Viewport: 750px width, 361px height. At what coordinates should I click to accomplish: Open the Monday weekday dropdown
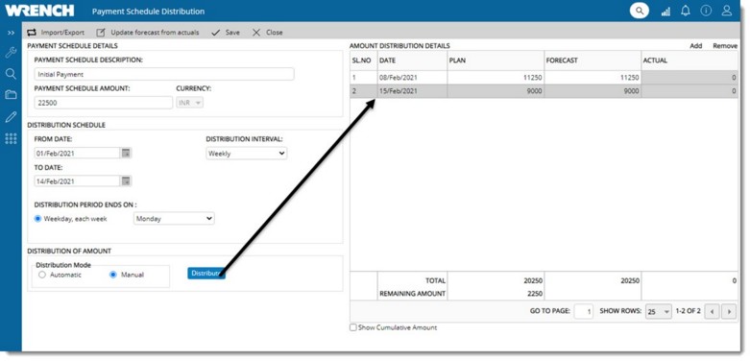coord(174,219)
